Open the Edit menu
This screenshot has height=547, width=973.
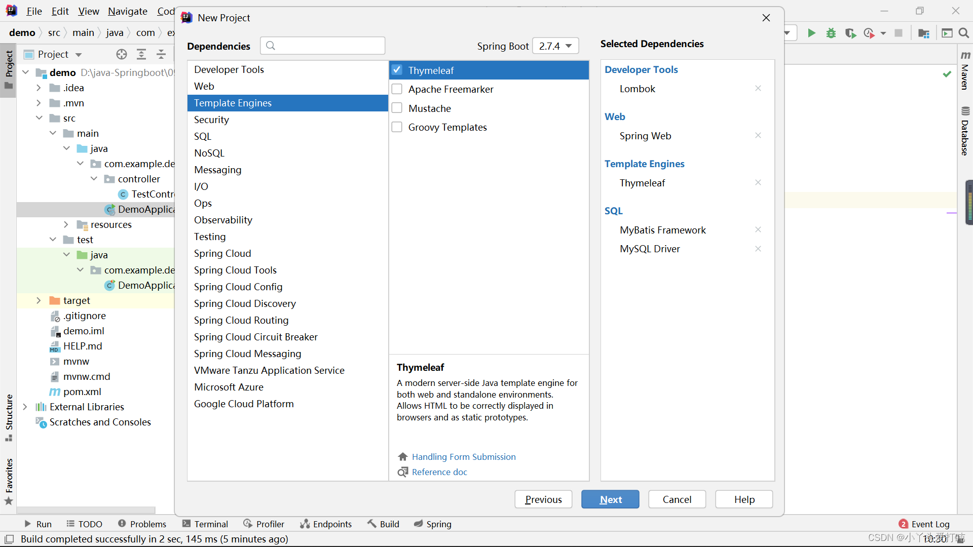click(x=60, y=11)
